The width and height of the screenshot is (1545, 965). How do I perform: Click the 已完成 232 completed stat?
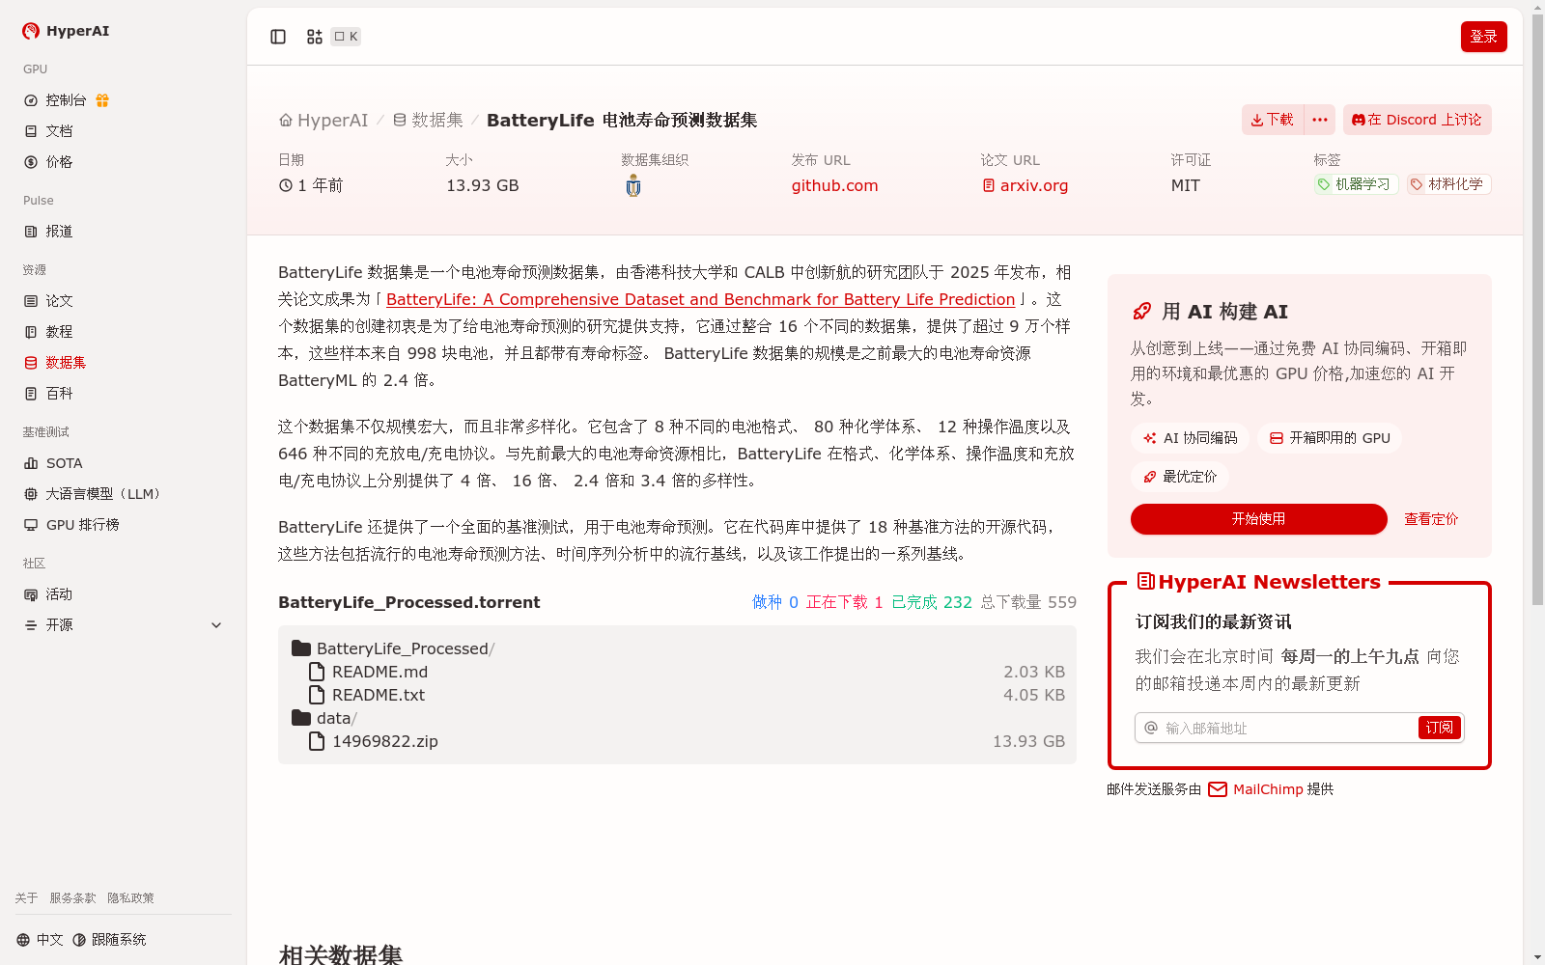click(x=932, y=602)
